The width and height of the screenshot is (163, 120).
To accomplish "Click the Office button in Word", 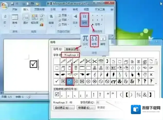I will [x=4, y=6].
